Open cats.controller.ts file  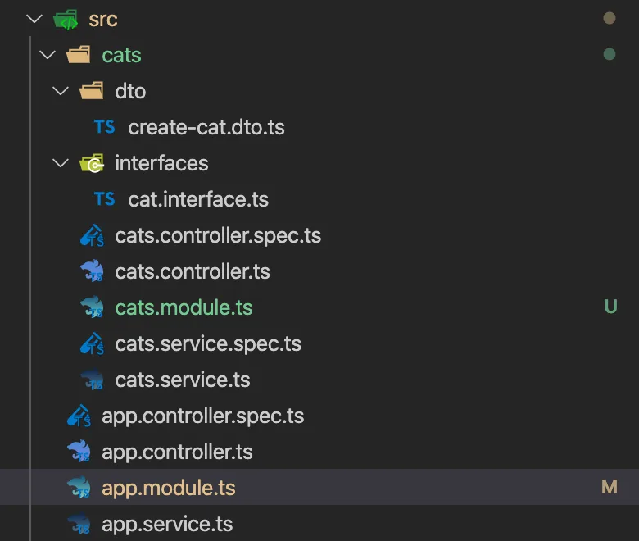coord(193,271)
